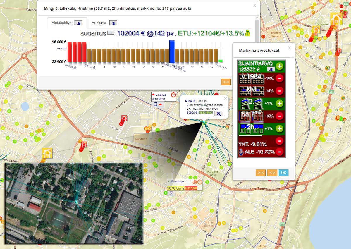Screen dimensions: 351x249
Task: Click the red ALE 5,3% badge
Action: 191,188
